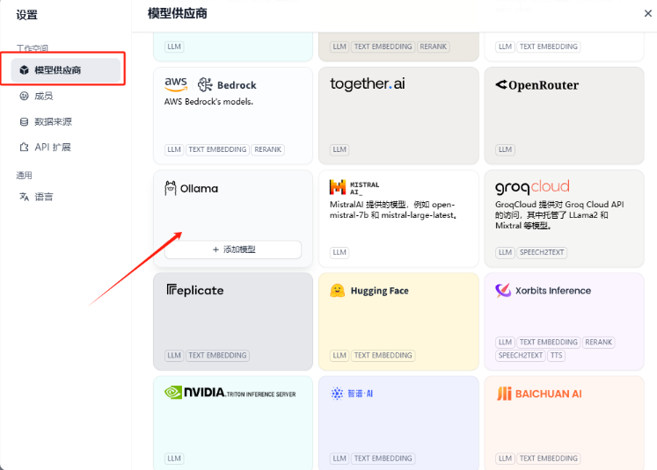The height and width of the screenshot is (470, 657).
Task: Close the settings dialog with X
Action: (x=648, y=13)
